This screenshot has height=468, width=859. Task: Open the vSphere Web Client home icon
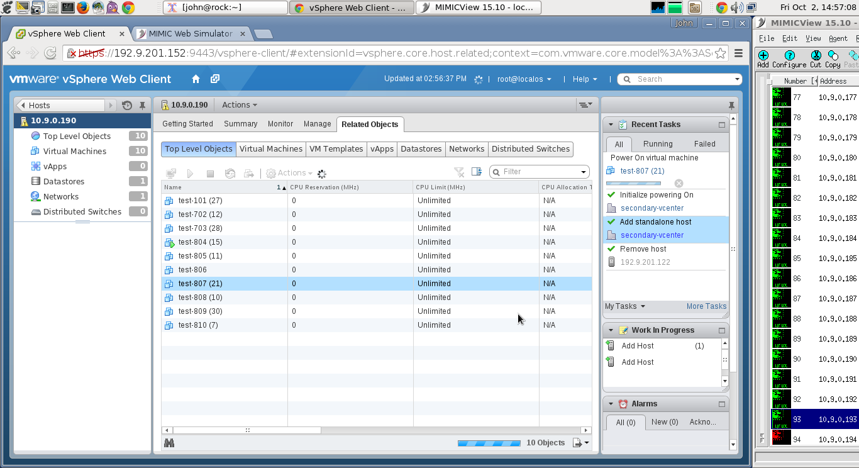click(196, 79)
